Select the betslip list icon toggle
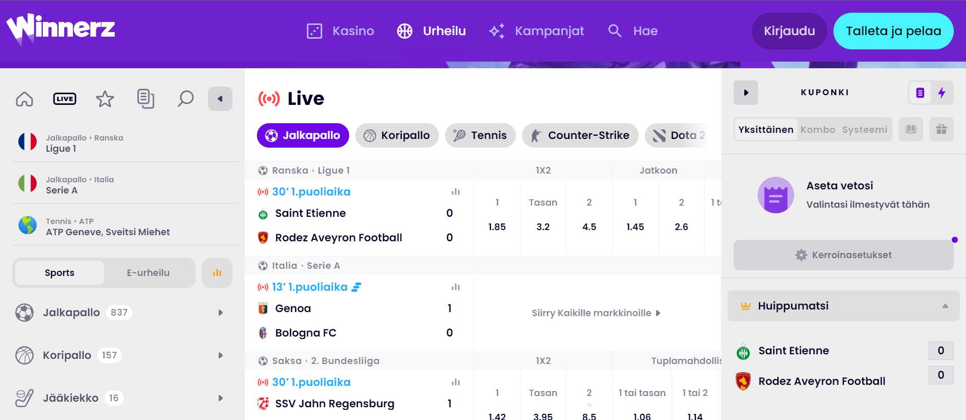 (920, 93)
